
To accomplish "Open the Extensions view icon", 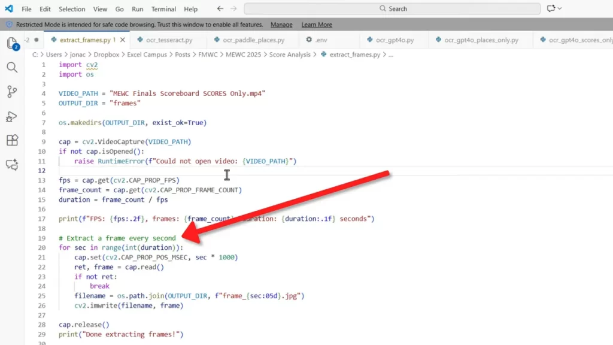I will (x=13, y=140).
